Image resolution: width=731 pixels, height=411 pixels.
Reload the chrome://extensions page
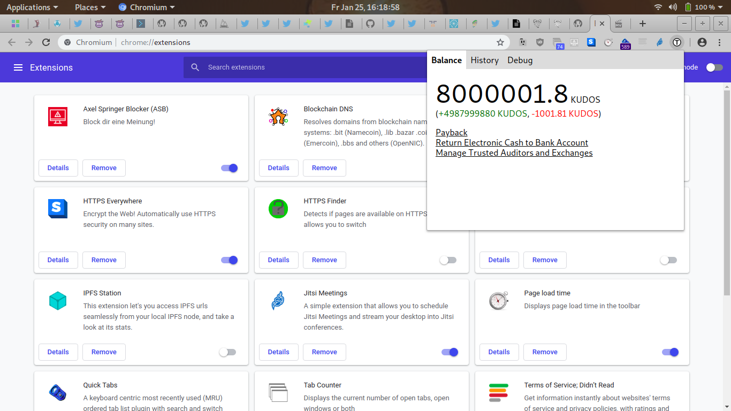click(x=46, y=42)
